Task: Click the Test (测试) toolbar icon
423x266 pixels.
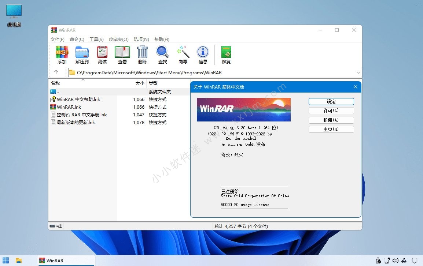Action: (102, 52)
